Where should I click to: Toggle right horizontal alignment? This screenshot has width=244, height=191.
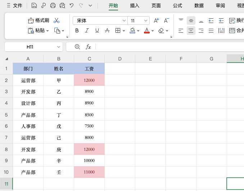(201, 31)
